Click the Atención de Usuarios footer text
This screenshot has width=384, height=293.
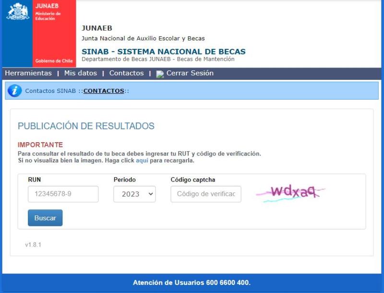(x=192, y=282)
